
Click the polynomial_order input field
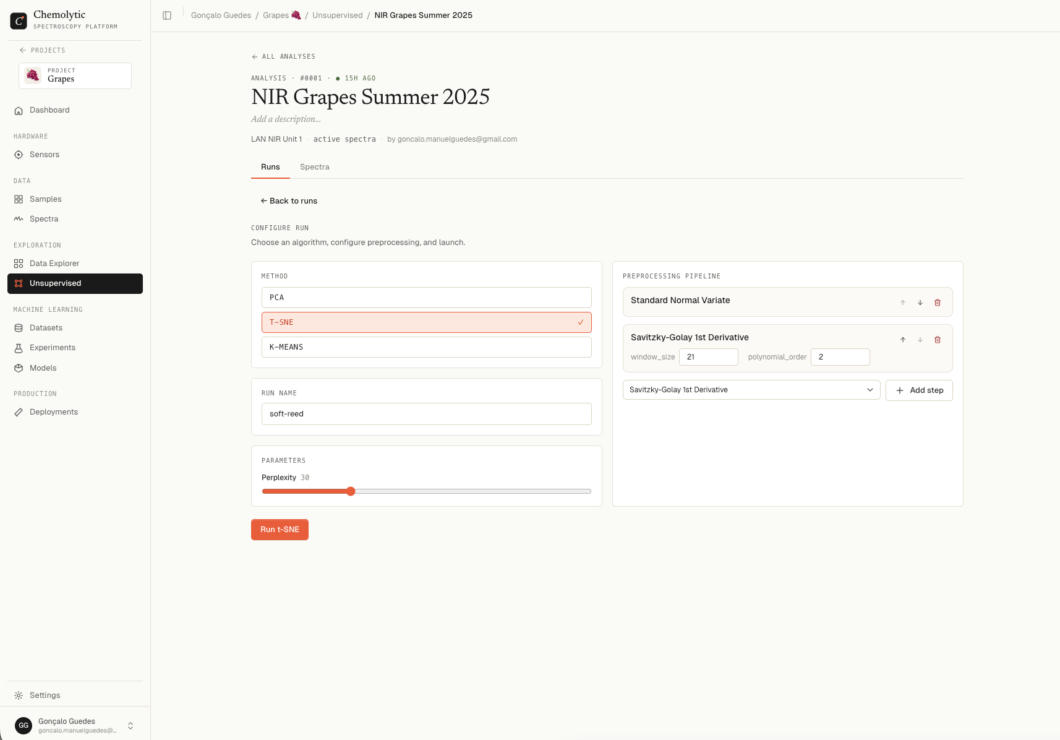(x=840, y=357)
